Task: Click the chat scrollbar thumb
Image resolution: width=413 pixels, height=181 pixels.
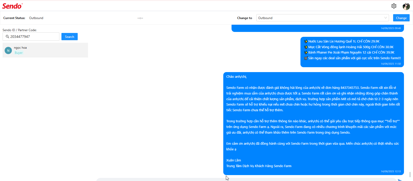Action: pyautogui.click(x=410, y=174)
